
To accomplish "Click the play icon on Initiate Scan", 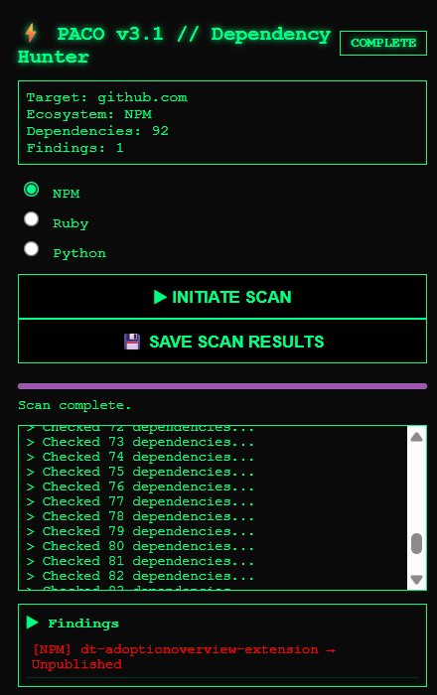I will [160, 297].
